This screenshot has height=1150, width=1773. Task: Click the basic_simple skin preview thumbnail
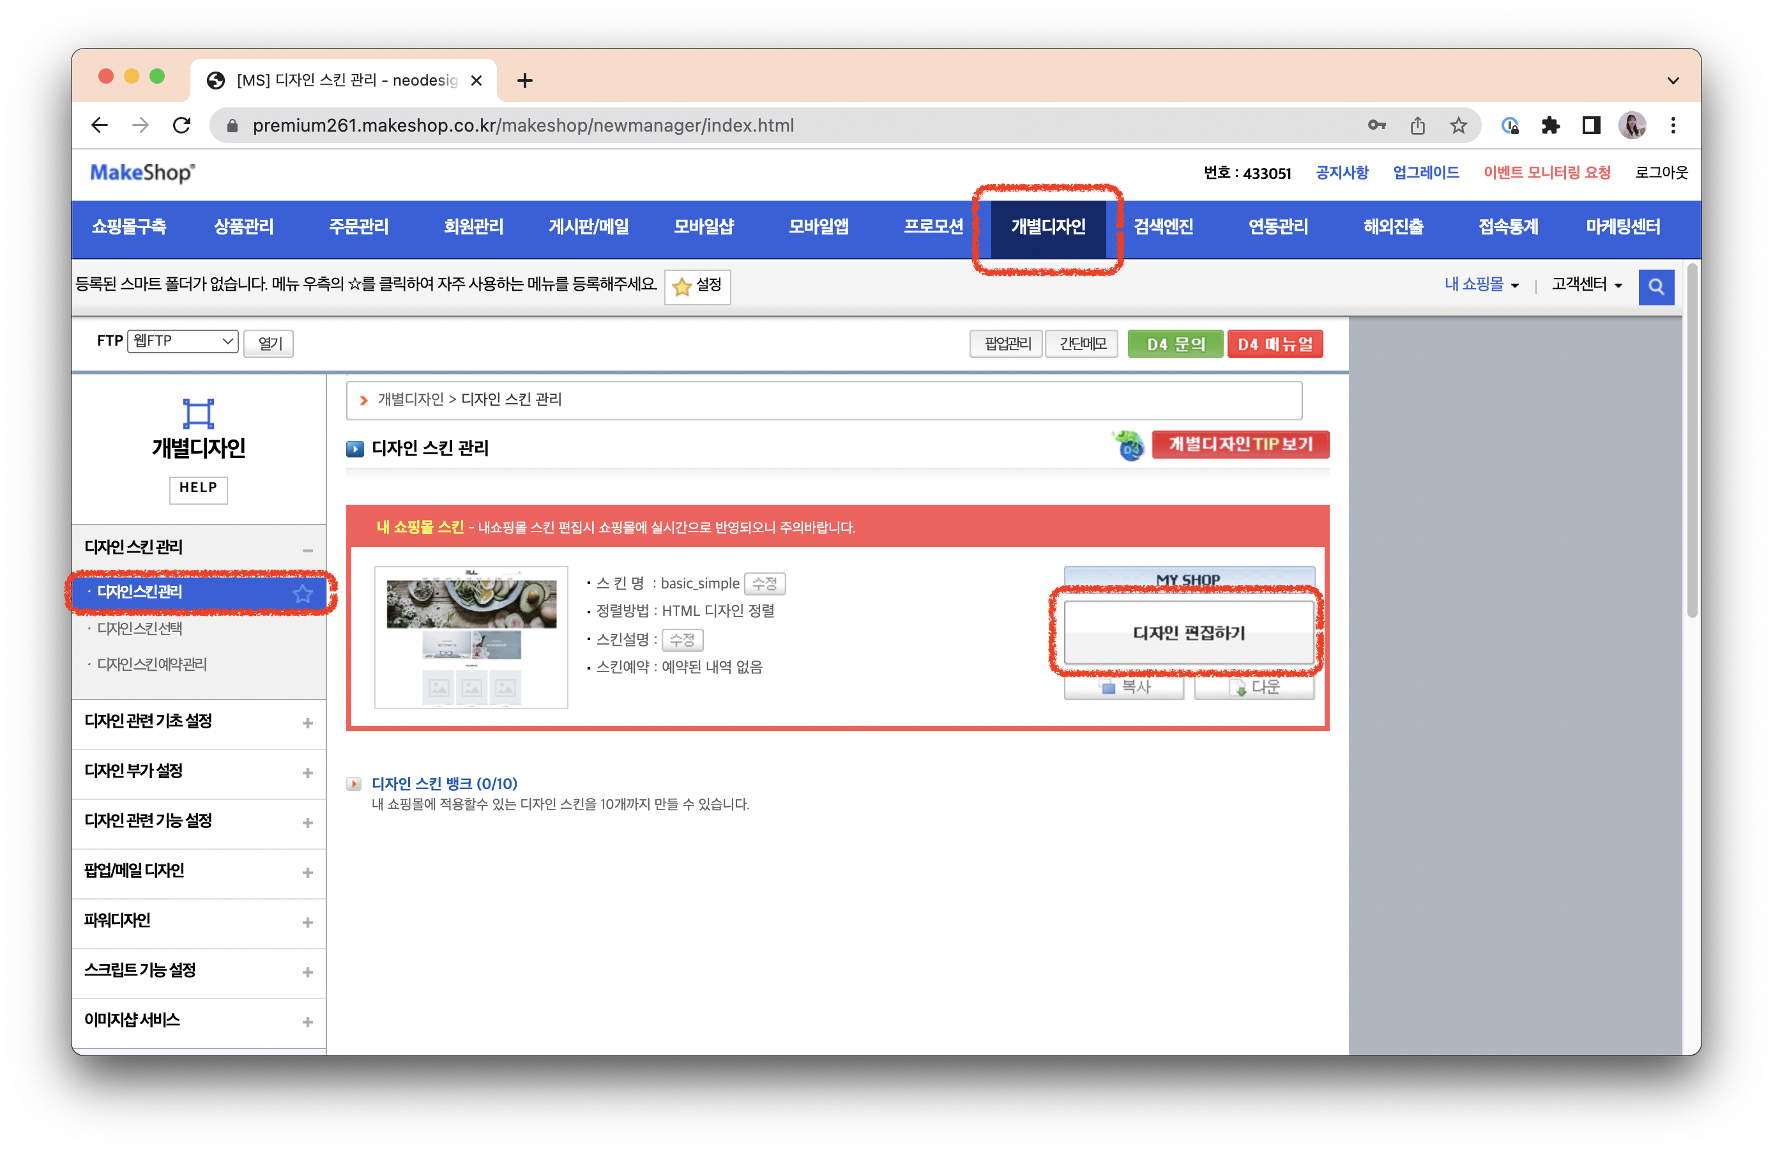pos(471,637)
